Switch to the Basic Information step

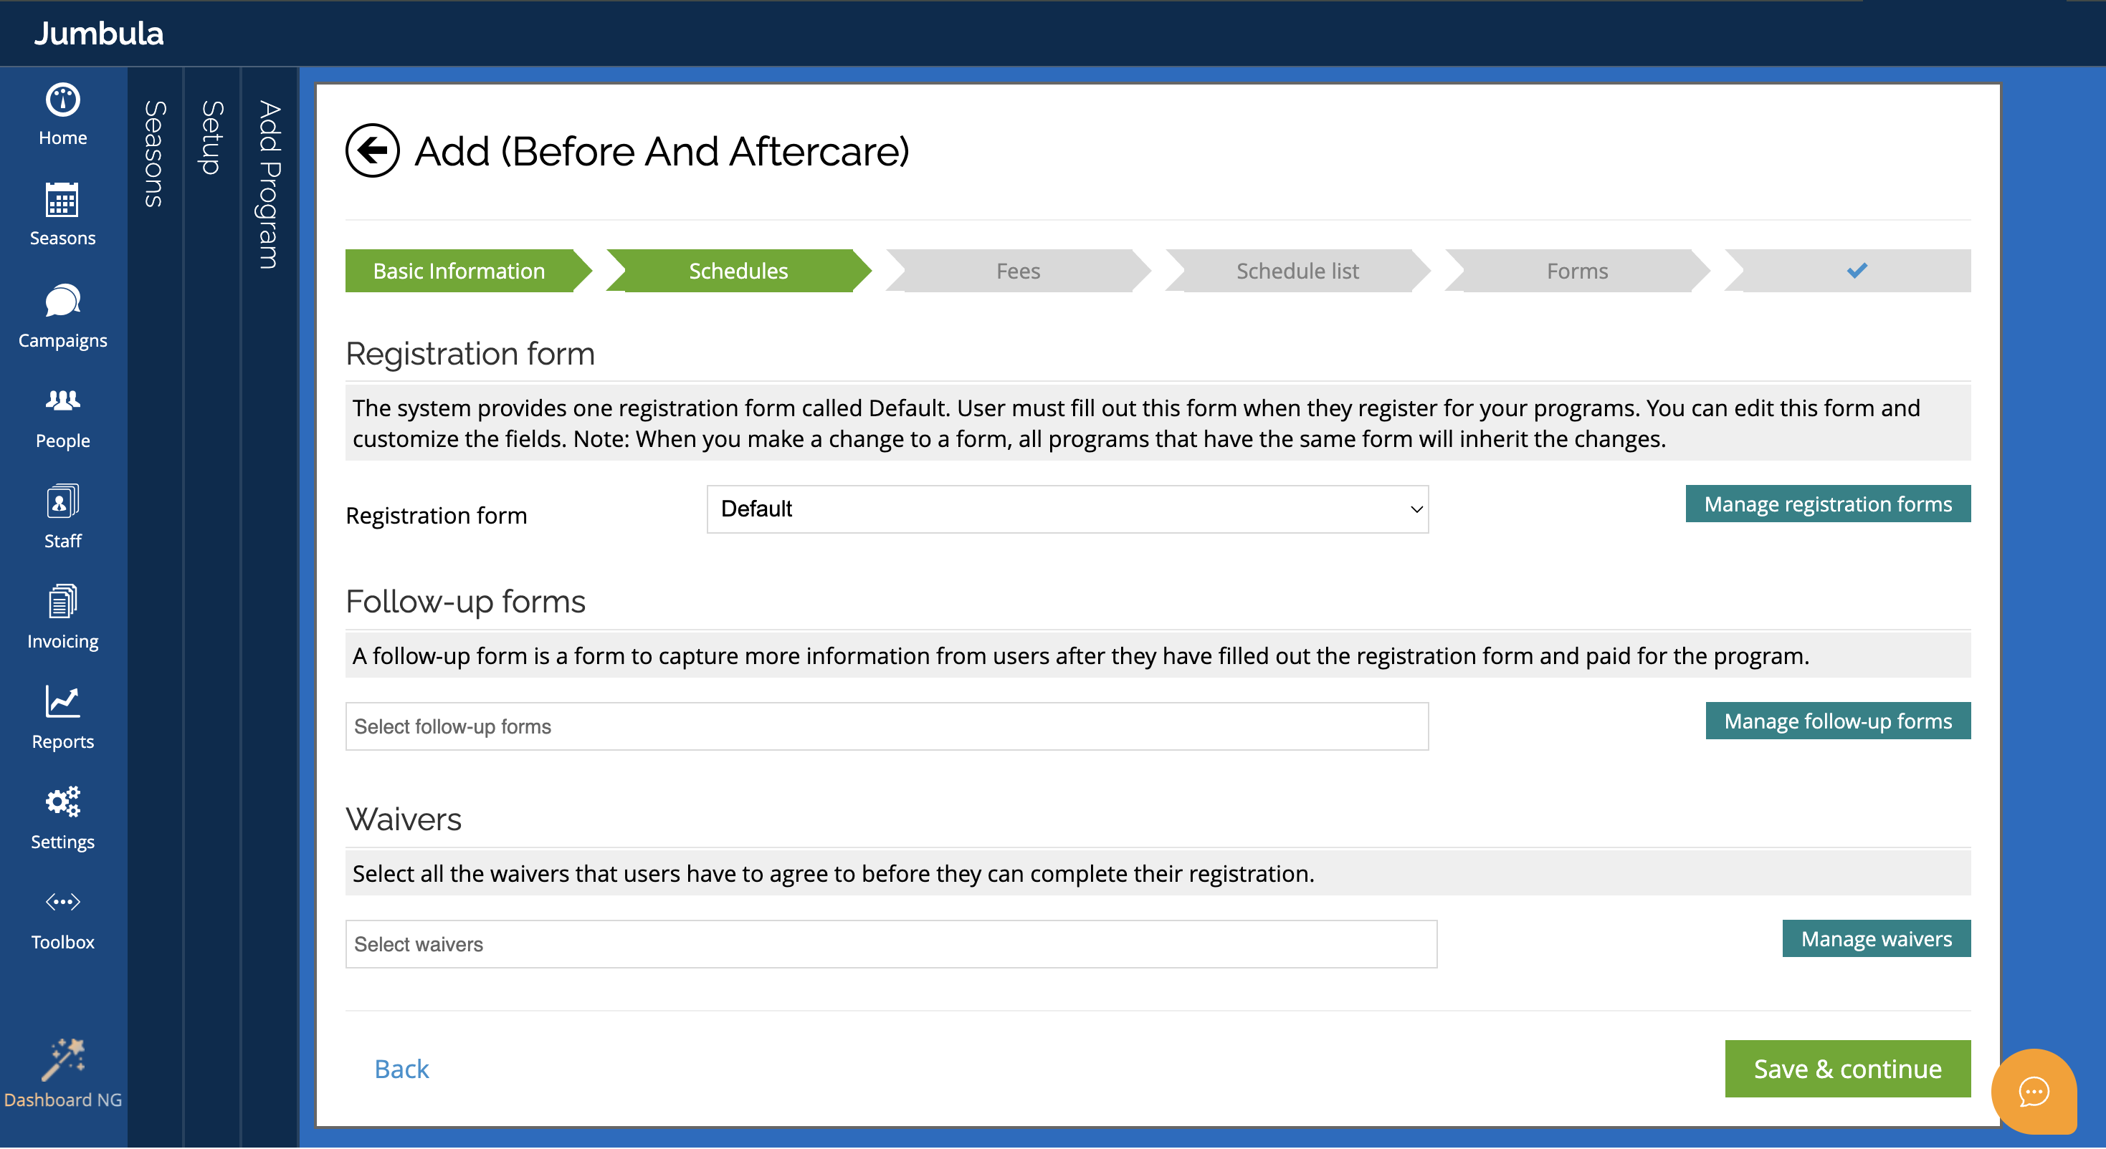(x=459, y=271)
